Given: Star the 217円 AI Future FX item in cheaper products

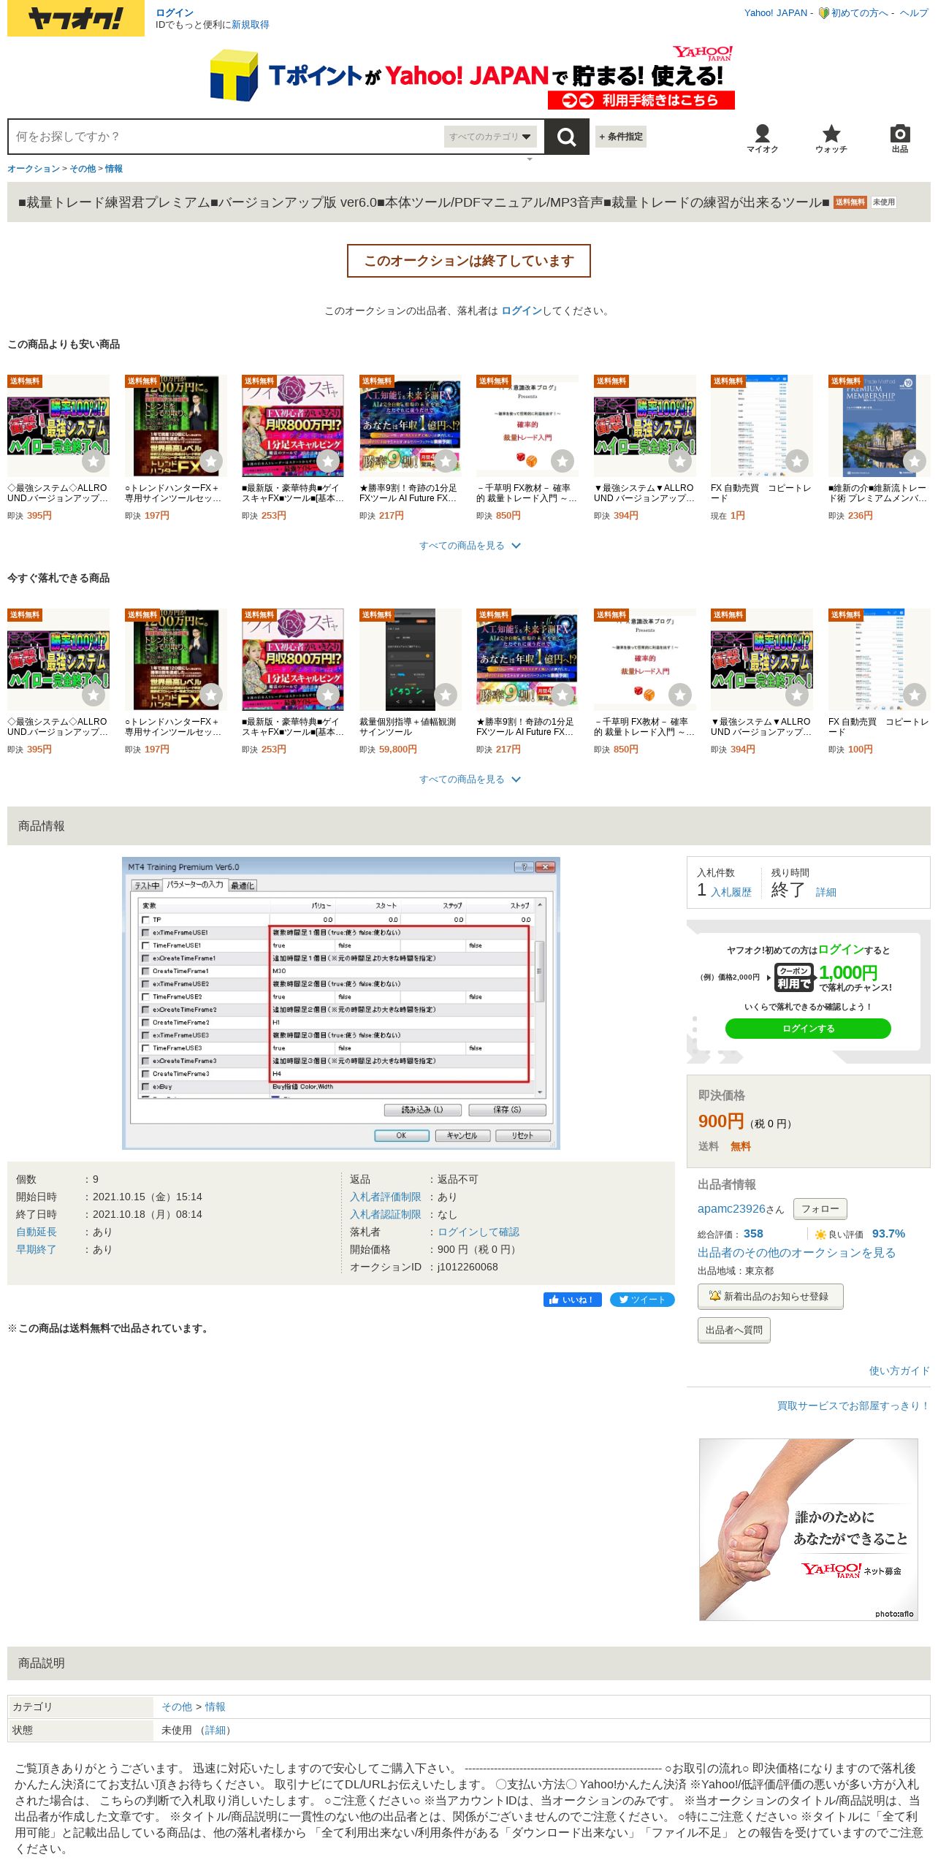Looking at the screenshot, I should 446,461.
